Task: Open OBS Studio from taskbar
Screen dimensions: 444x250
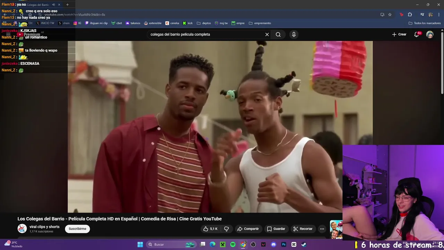Action: point(253,244)
